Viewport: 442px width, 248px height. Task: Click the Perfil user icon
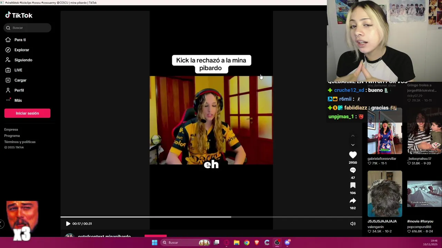(8, 90)
